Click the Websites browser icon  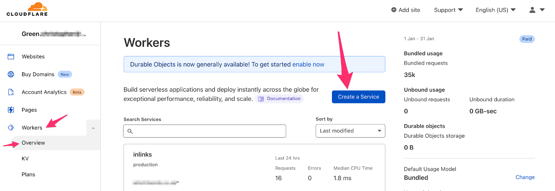coord(11,57)
